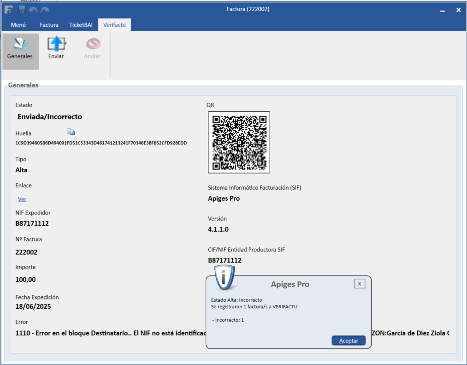Screen dimensions: 467x365
Task: Click the save floppy disk icon
Action: [x=22, y=10]
